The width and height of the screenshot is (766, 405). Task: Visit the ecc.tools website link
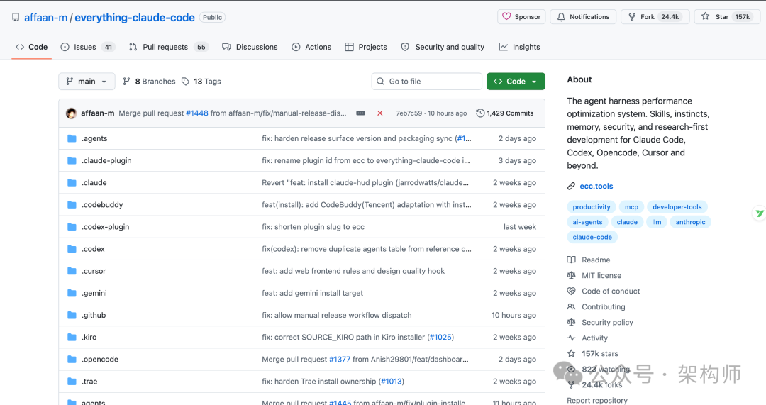(596, 186)
